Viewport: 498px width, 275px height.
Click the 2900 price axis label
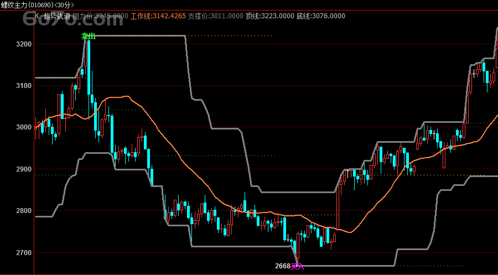pyautogui.click(x=24, y=169)
